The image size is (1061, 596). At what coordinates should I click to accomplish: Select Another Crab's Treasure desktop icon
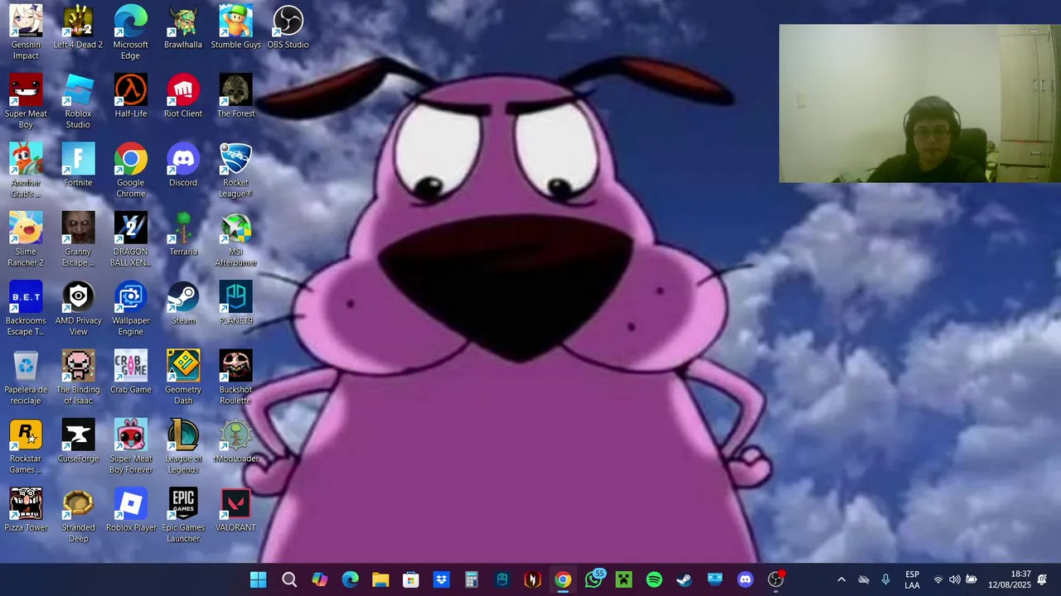(26, 171)
